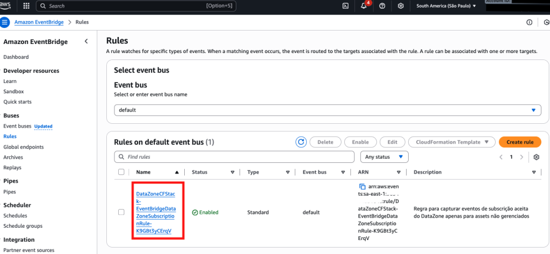The width and height of the screenshot is (550, 254).
Task: Open the AWS services grid menu
Action: (x=25, y=6)
